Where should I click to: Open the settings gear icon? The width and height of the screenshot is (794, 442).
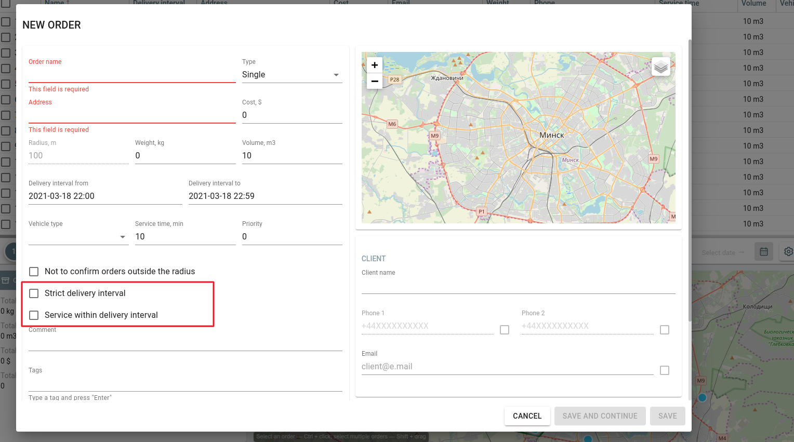(788, 252)
